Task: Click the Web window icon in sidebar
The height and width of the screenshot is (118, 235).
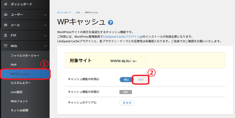Action: click(6, 46)
